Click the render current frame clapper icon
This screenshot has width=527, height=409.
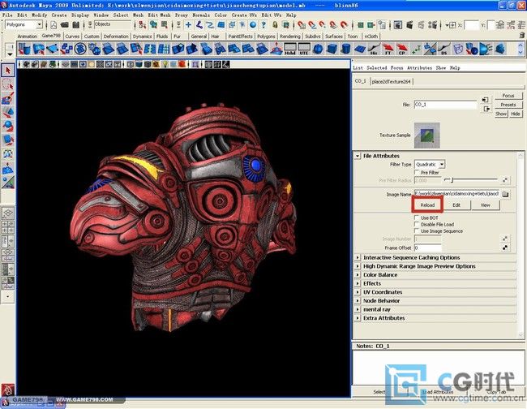(x=409, y=25)
